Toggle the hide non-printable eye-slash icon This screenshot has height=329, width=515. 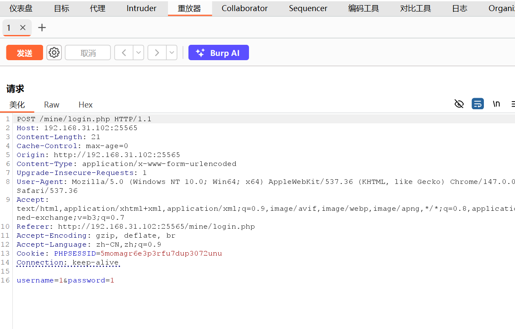[x=459, y=104]
